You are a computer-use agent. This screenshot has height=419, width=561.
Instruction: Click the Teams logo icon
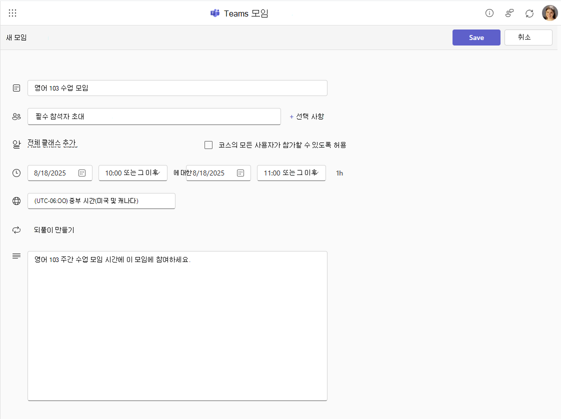click(214, 13)
